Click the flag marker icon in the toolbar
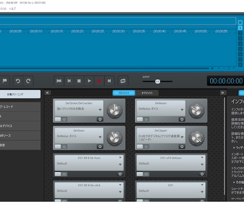The width and height of the screenshot is (244, 202). point(5,81)
